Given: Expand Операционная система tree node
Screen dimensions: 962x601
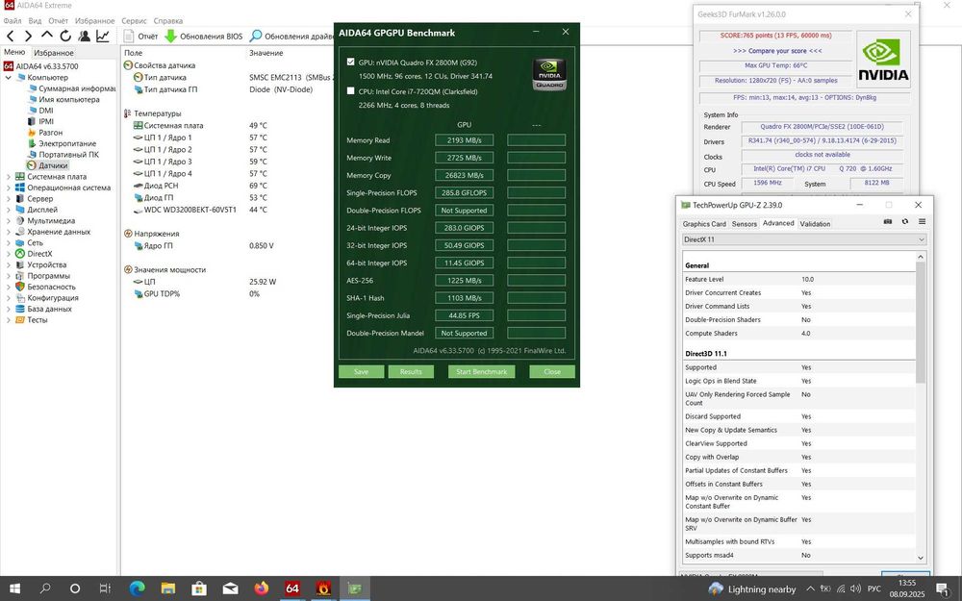Looking at the screenshot, I should 8,188.
